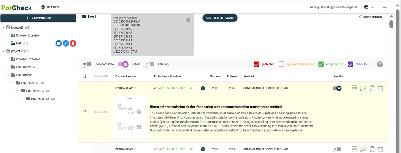Collapse the PR2-folder 2.2 node
The width and height of the screenshot is (401, 153).
(18, 91)
